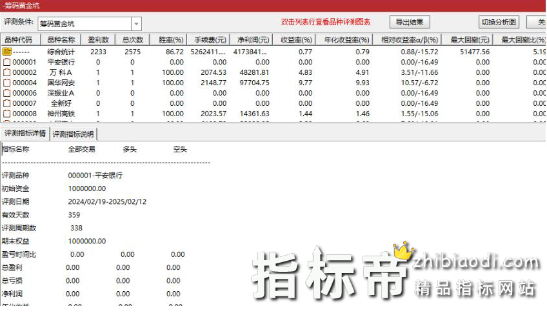Click the 空头 column label
The width and height of the screenshot is (547, 317).
pyautogui.click(x=180, y=149)
